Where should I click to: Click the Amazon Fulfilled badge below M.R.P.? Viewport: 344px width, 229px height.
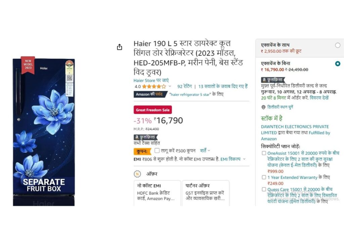pyautogui.click(x=146, y=137)
